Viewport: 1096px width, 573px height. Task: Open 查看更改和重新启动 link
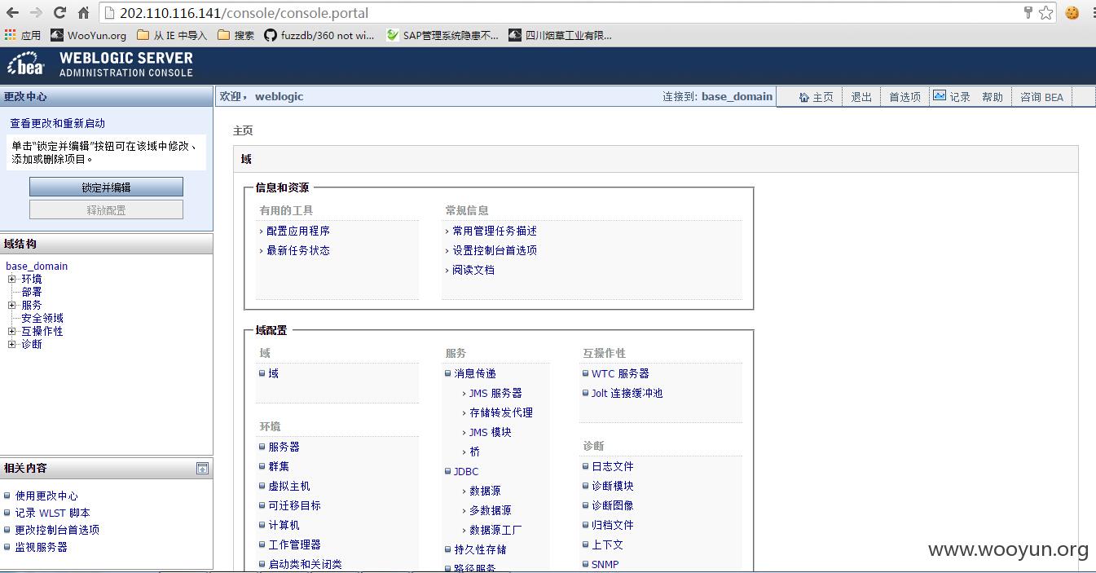pos(57,123)
